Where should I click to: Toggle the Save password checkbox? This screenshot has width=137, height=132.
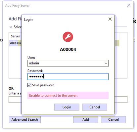[29, 85]
